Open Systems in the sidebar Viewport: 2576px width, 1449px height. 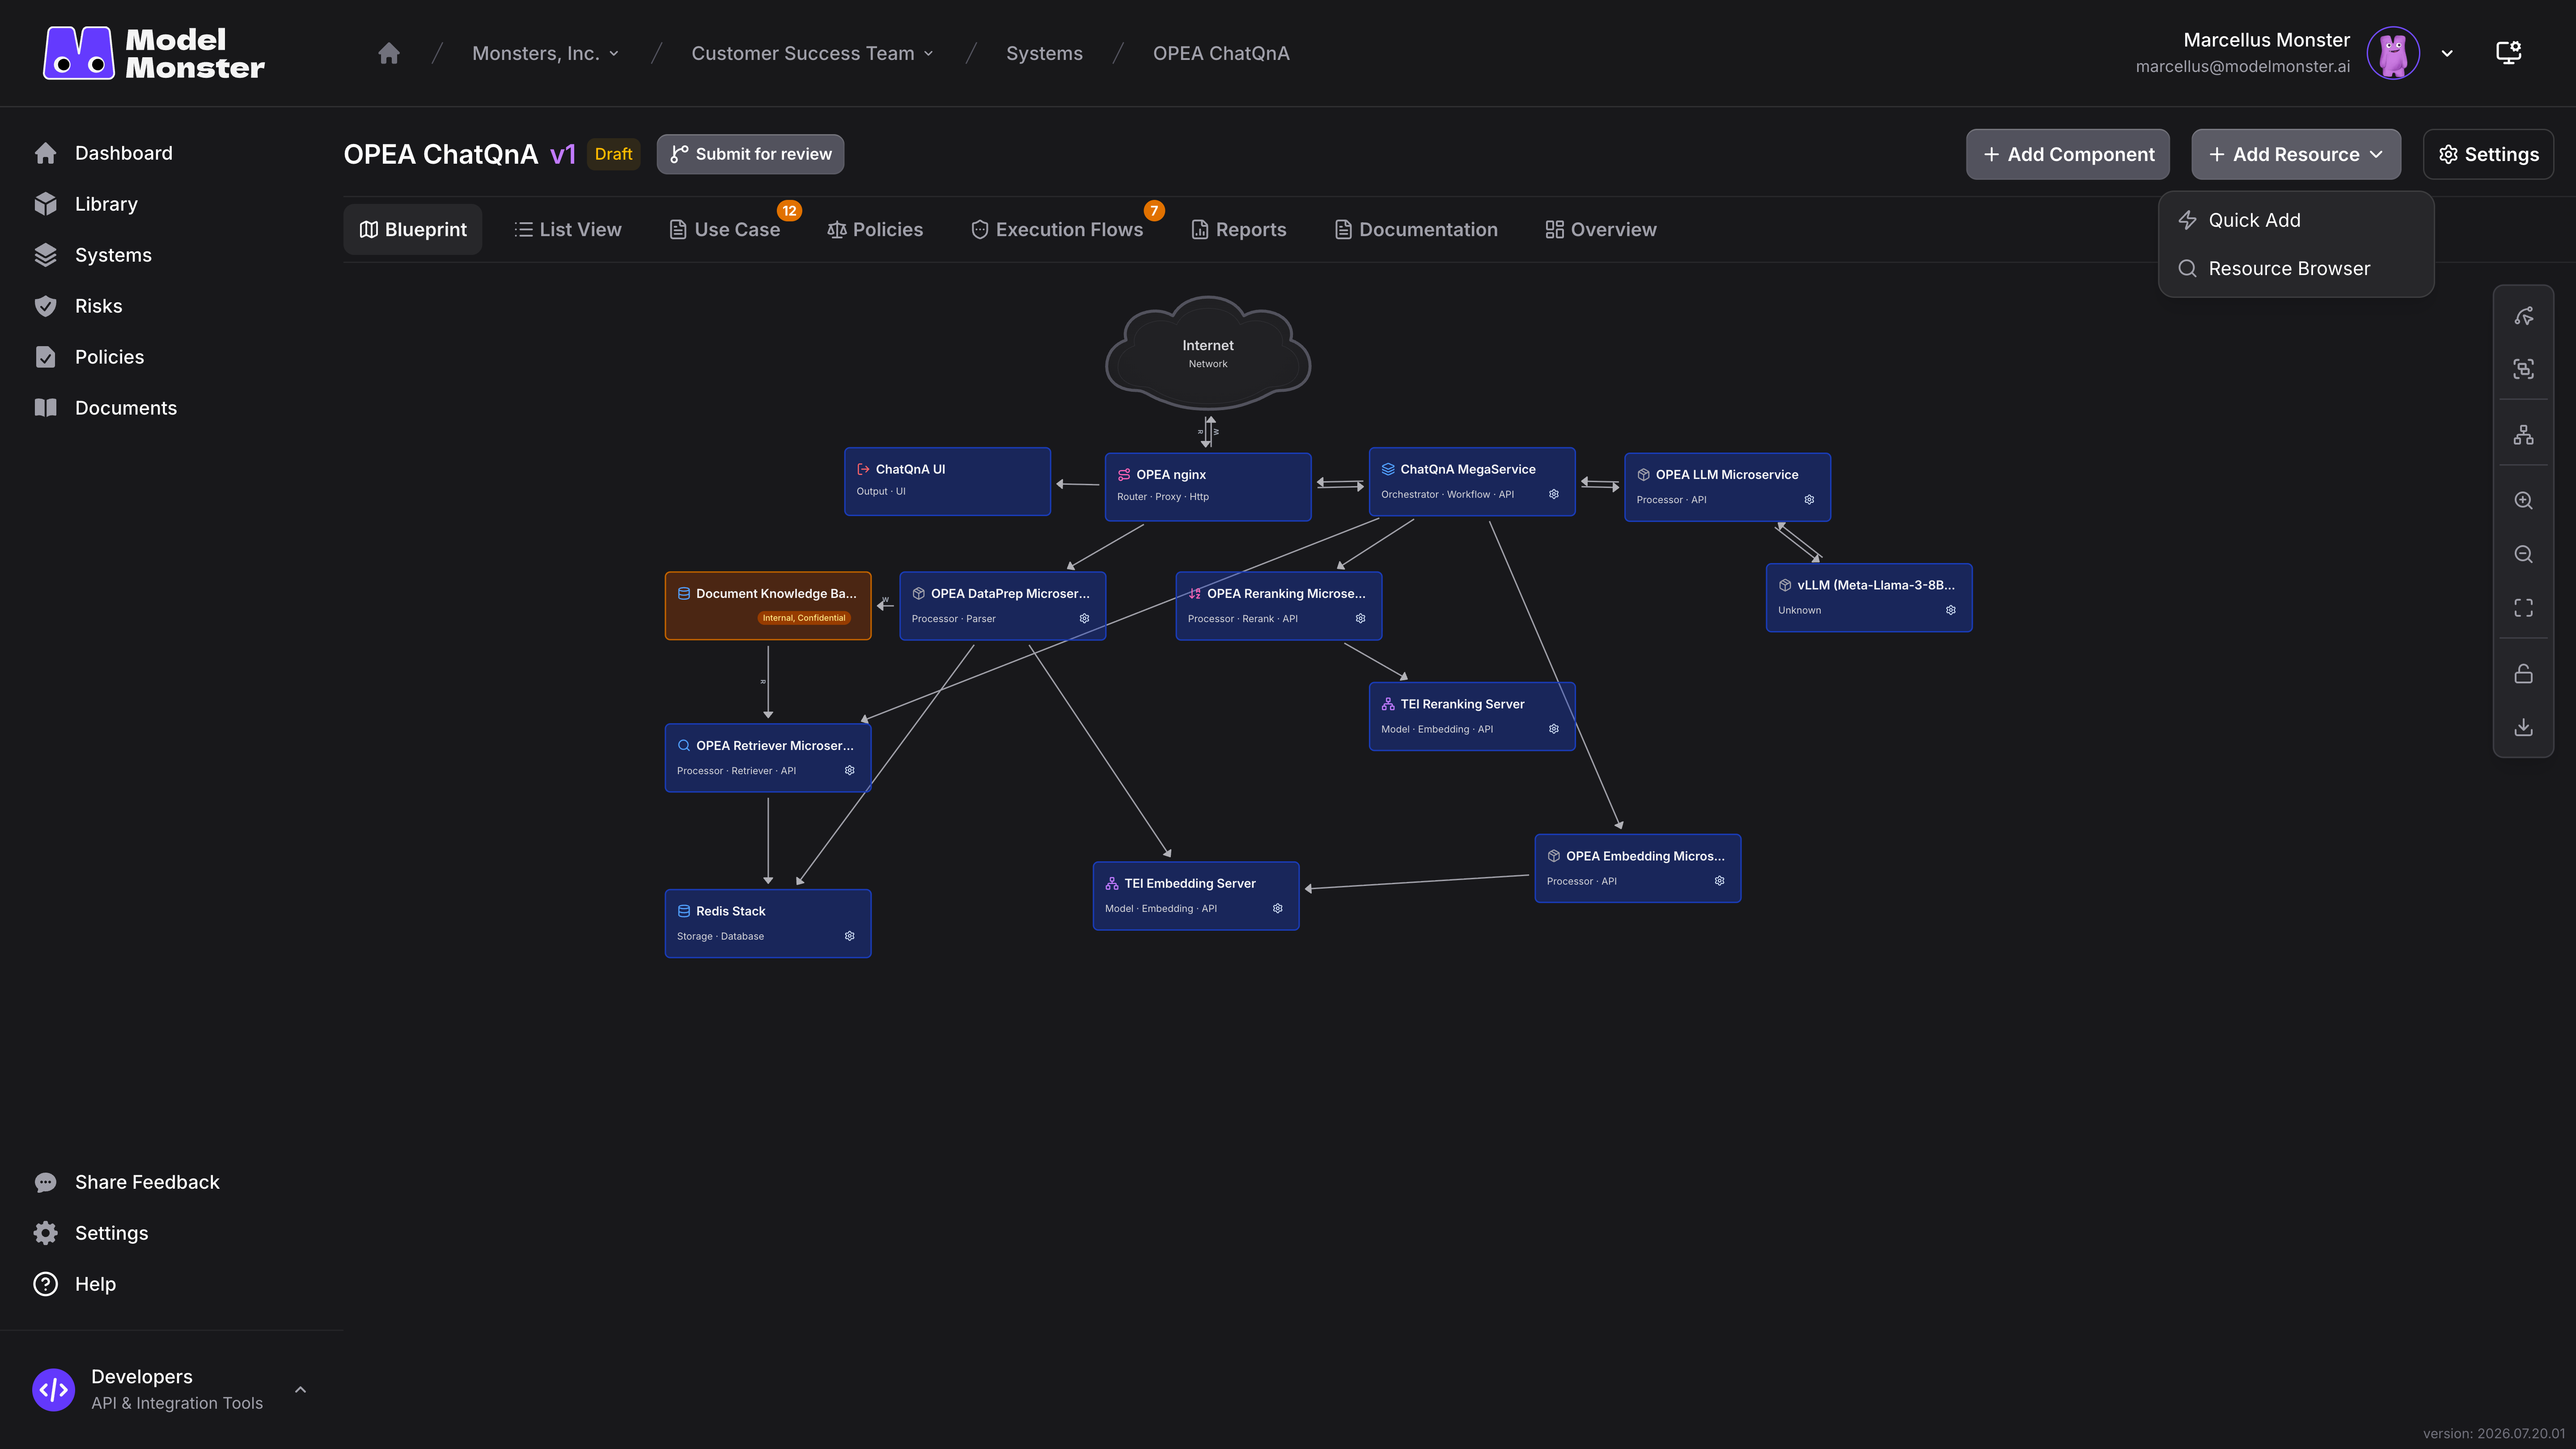pos(113,255)
